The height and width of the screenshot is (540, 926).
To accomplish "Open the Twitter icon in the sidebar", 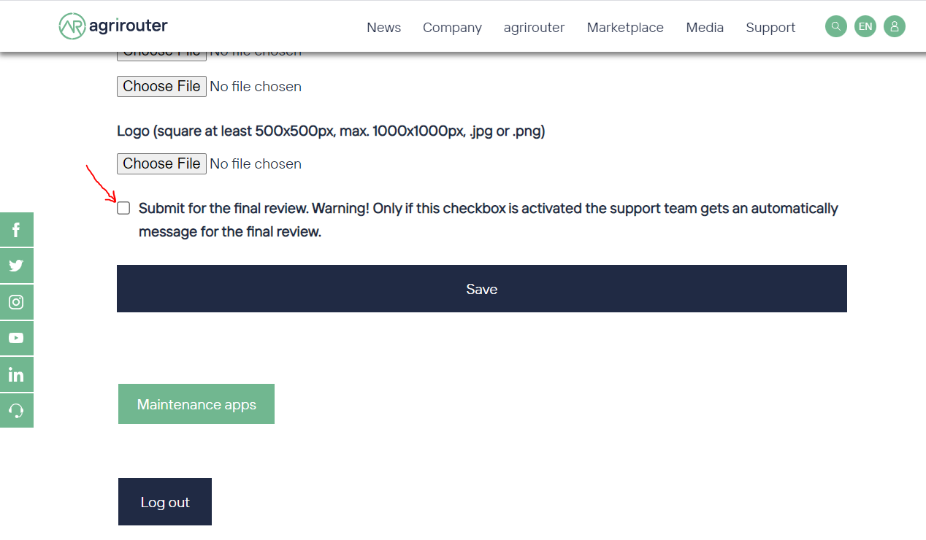I will pos(16,266).
